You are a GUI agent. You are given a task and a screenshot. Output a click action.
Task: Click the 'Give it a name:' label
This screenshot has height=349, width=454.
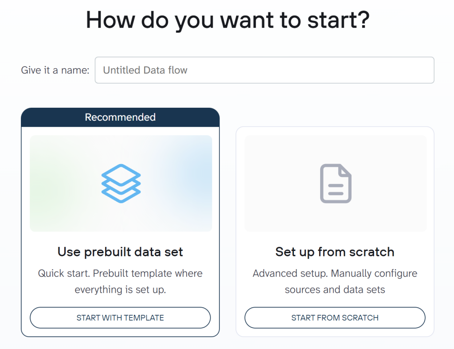[x=55, y=70]
